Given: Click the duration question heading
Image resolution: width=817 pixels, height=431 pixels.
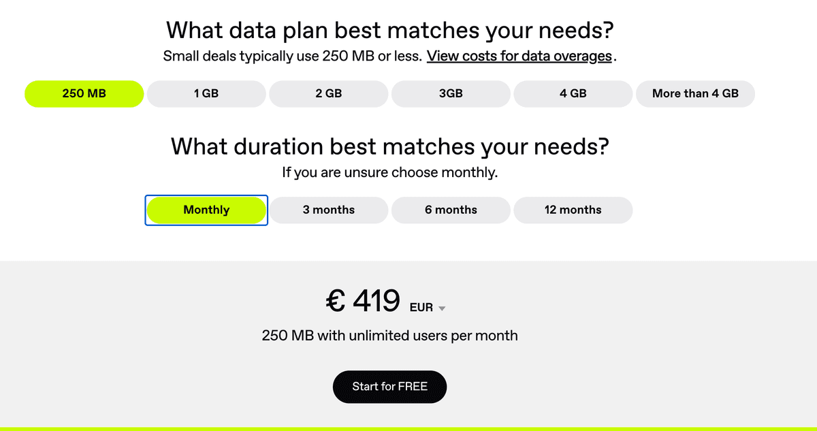Looking at the screenshot, I should coord(389,146).
